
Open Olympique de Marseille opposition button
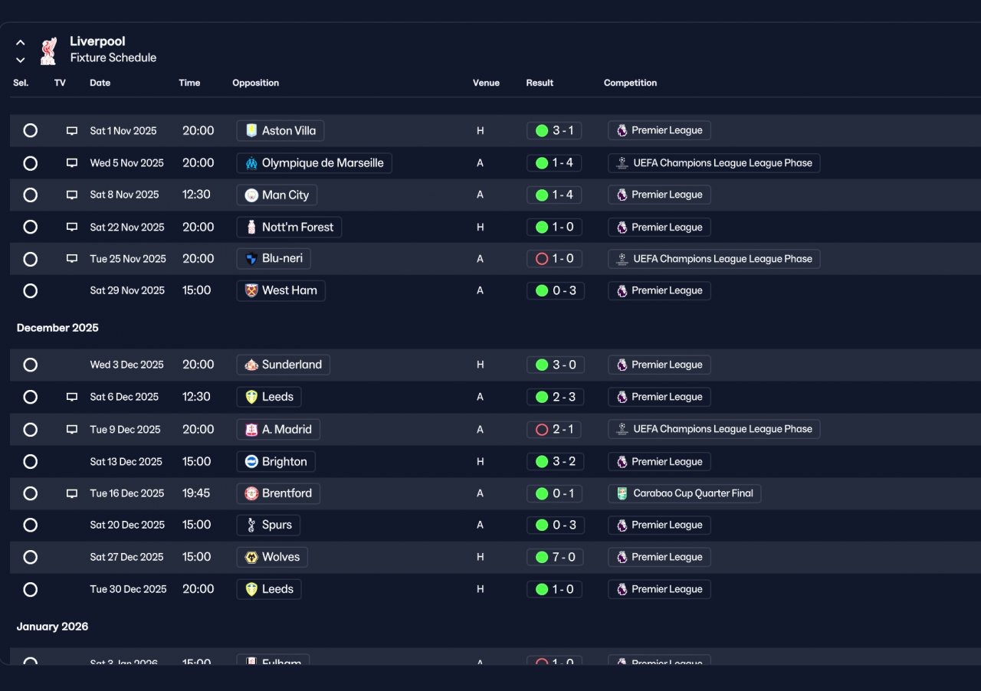click(314, 163)
